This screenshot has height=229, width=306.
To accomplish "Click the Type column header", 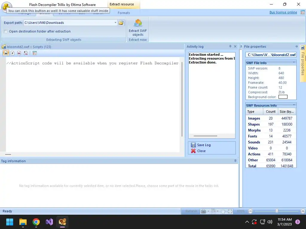I will pos(254,112).
